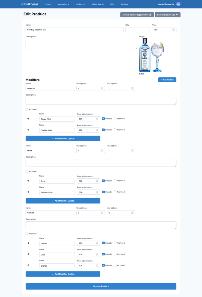Click Demo Theatre UK account name

(x=166, y=4)
